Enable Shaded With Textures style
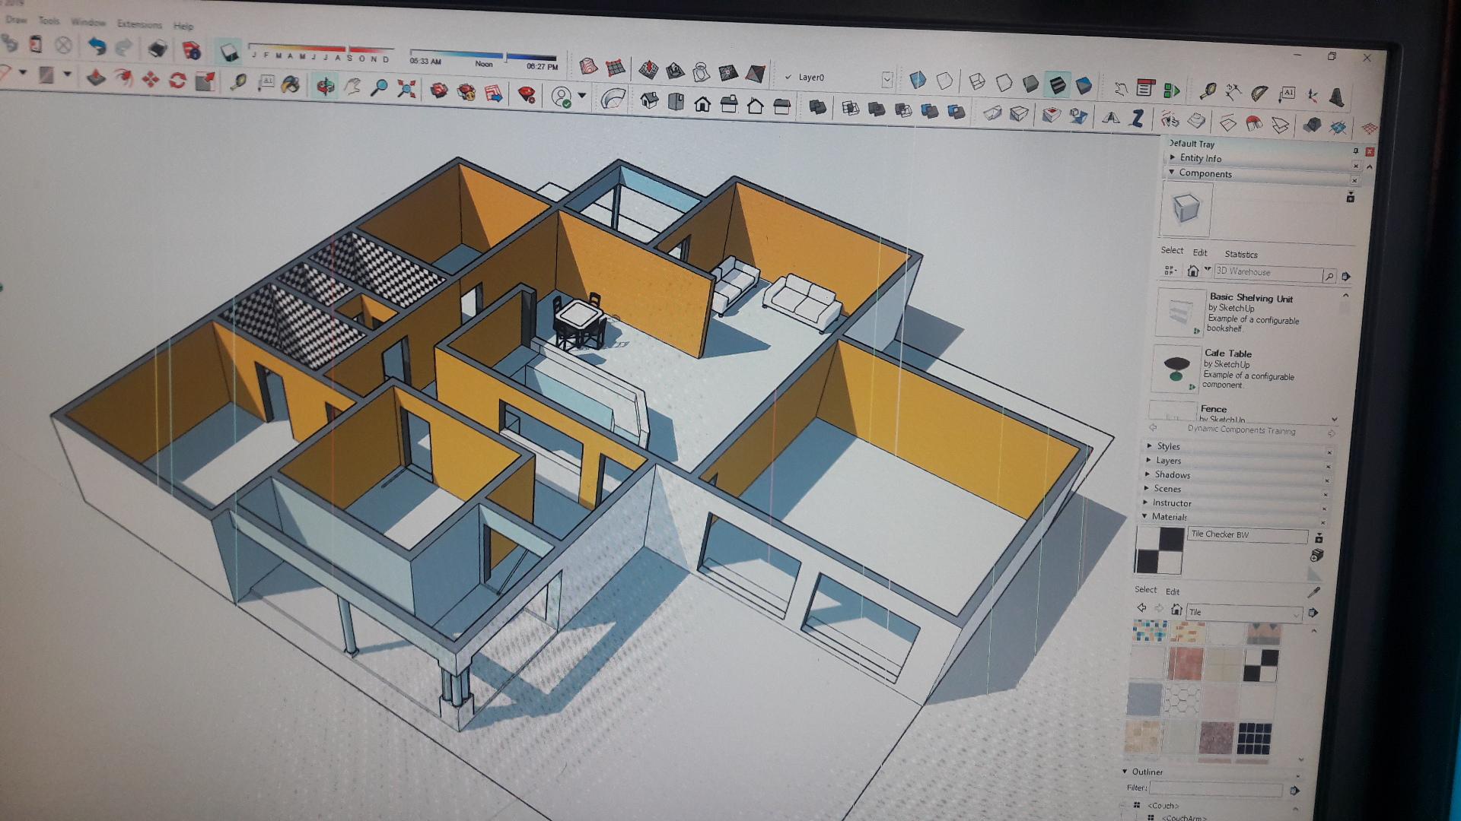The width and height of the screenshot is (1461, 821). point(1058,85)
